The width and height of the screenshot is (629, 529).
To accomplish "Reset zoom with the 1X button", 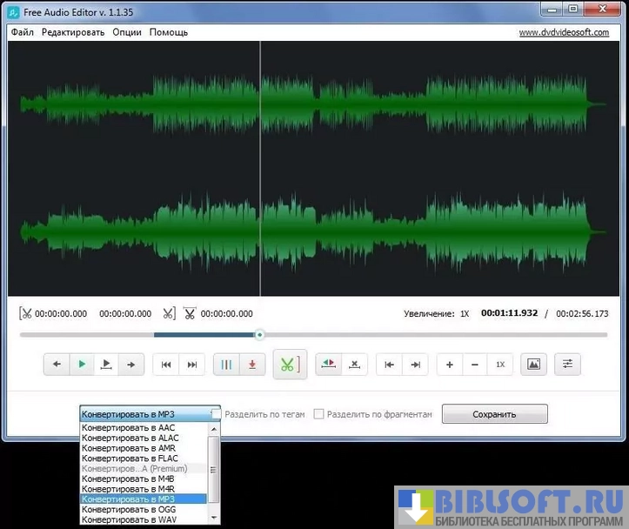I will coord(500,365).
